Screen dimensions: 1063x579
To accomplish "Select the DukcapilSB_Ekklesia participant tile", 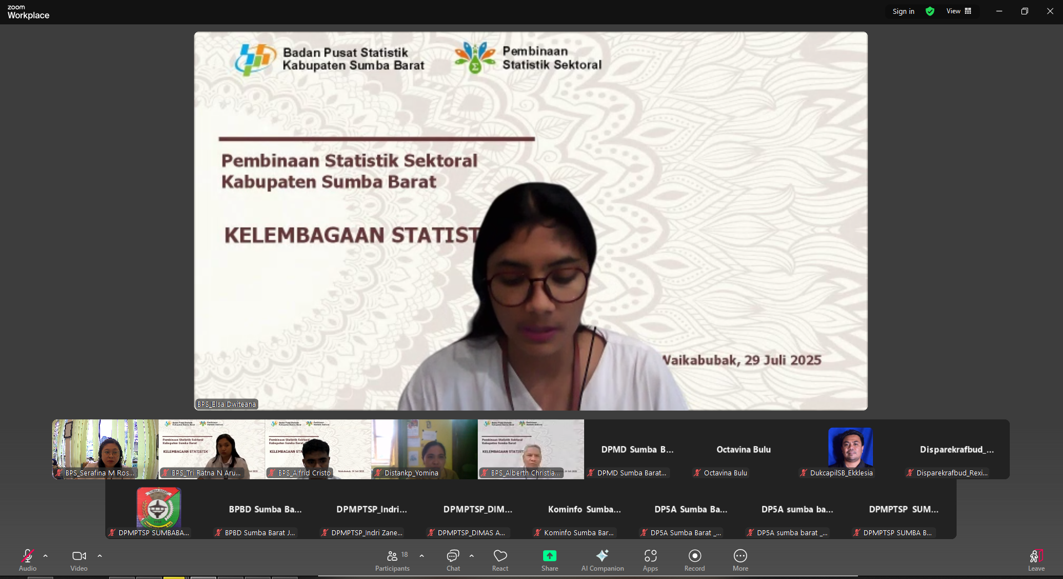I will point(850,449).
